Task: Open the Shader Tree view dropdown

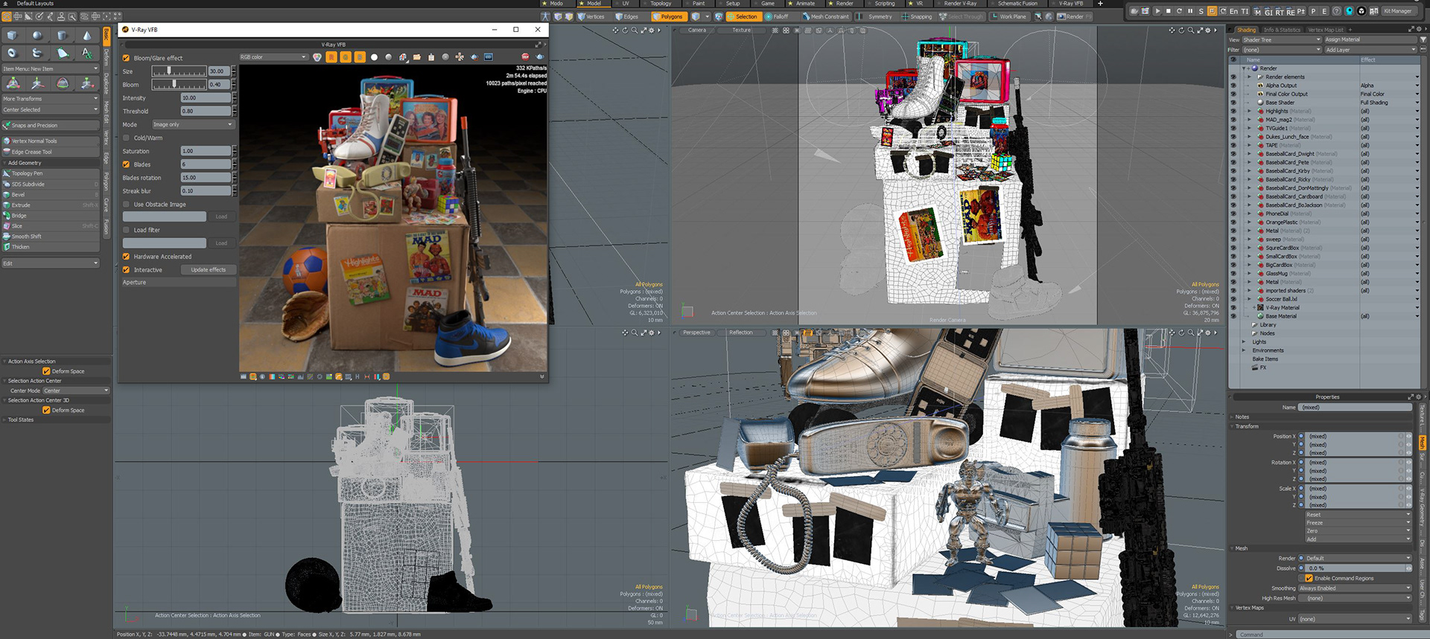Action: pos(1281,39)
